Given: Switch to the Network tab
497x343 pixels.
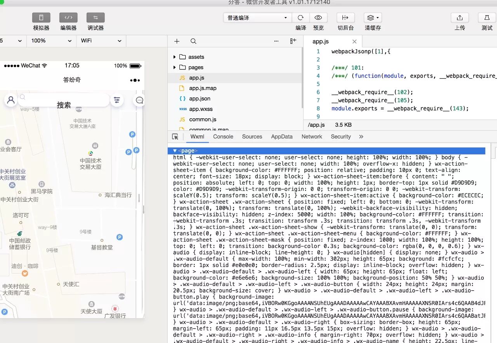Looking at the screenshot, I should [312, 137].
